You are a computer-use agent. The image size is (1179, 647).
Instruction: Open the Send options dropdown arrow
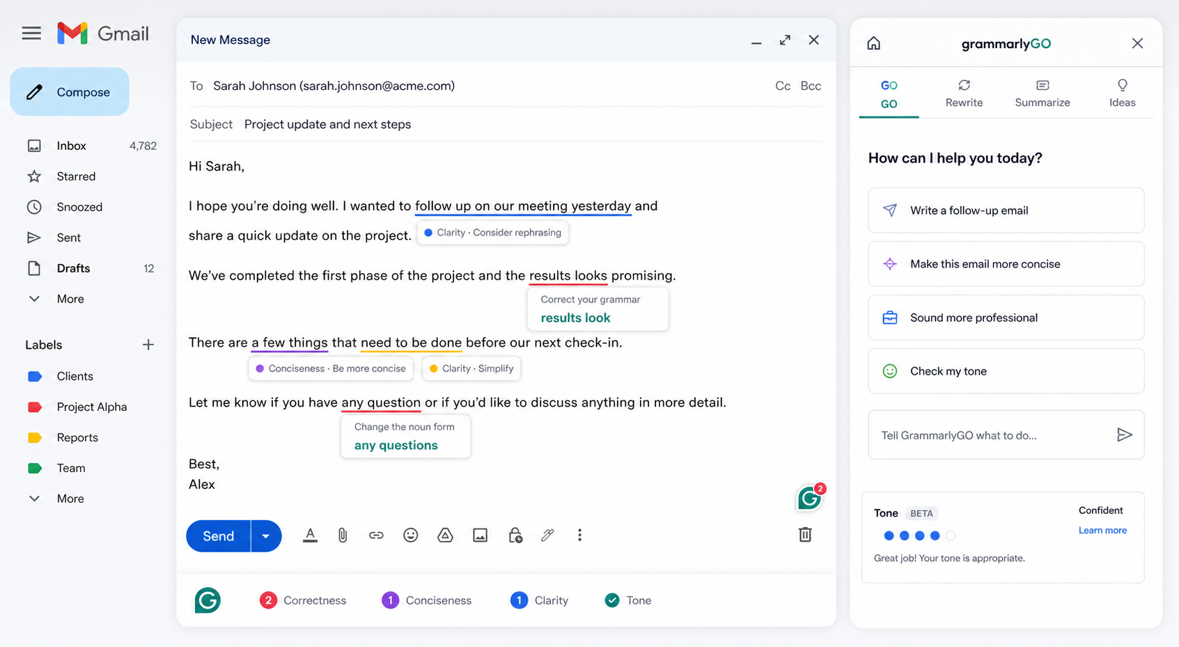point(266,536)
